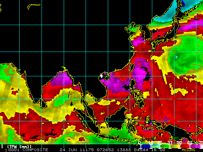Click the yellow 'McIDAS' label
The width and height of the screenshot is (203, 152).
click(x=188, y=150)
